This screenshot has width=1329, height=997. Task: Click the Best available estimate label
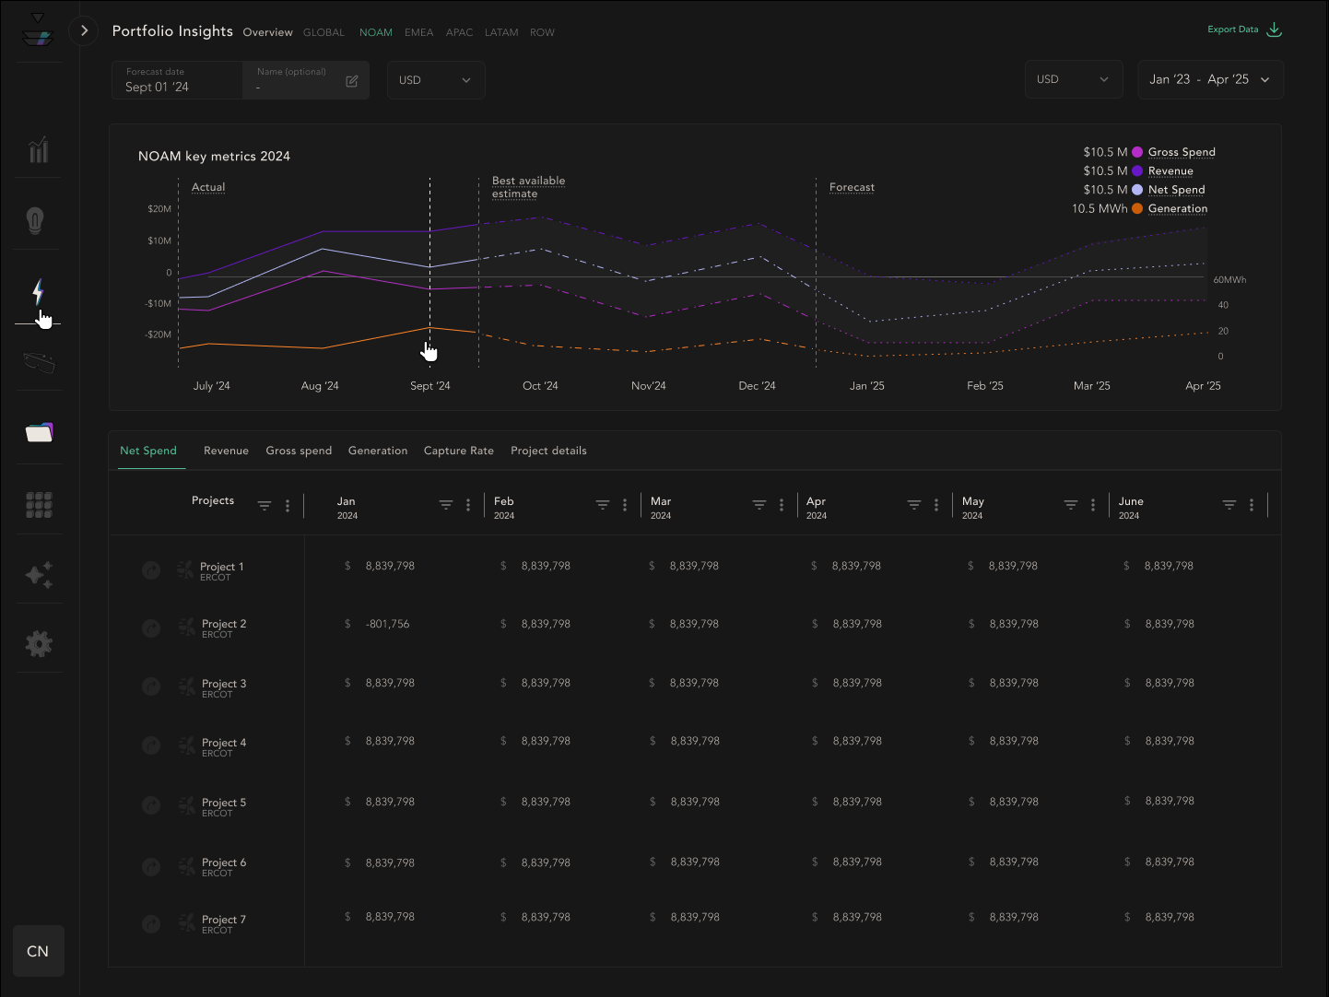point(528,187)
